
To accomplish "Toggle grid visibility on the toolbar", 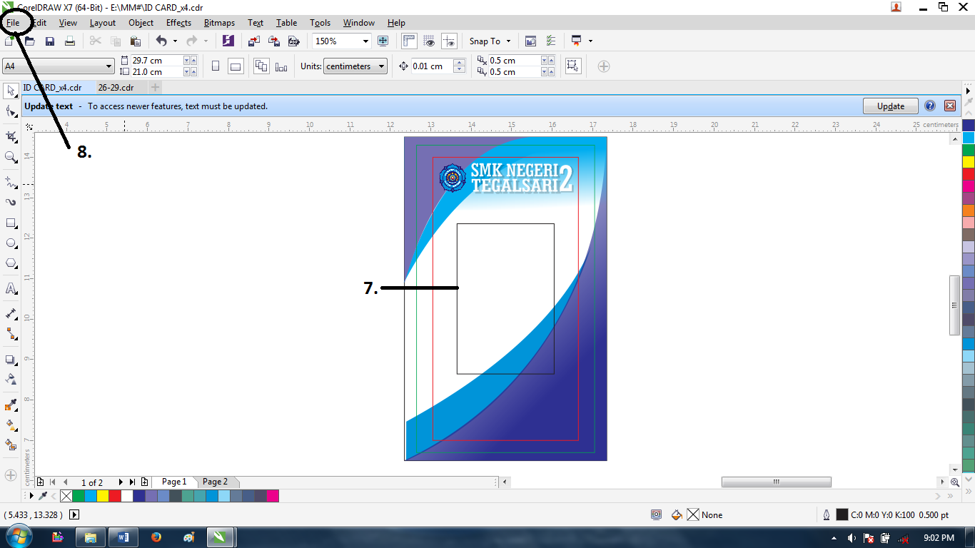I will click(429, 41).
